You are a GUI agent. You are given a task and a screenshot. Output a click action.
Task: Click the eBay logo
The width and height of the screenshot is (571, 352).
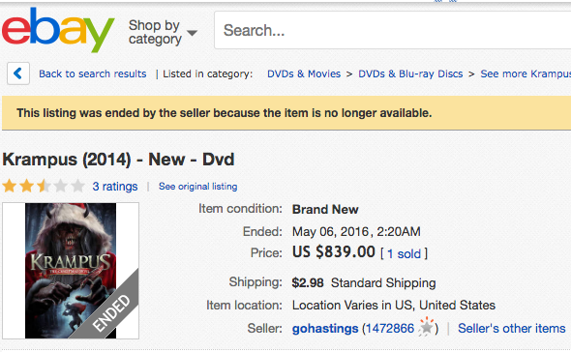[58, 31]
